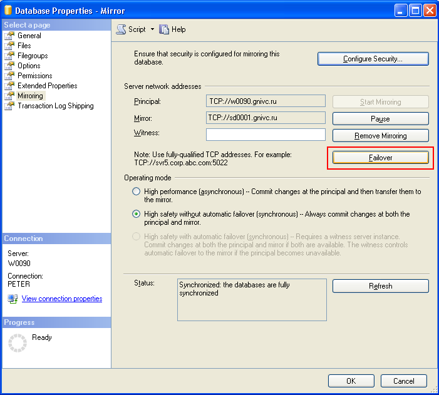Click the Configure Security button
Image resolution: width=439 pixels, height=395 pixels.
373,59
